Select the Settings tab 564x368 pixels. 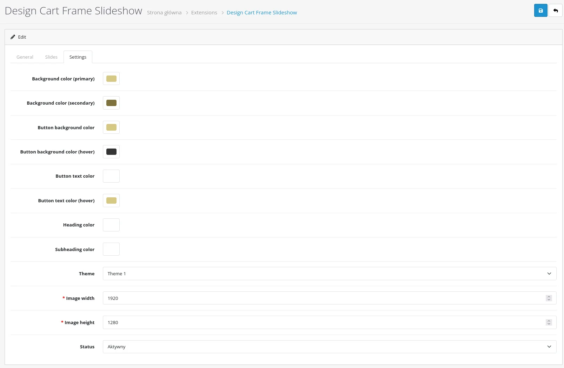(78, 57)
